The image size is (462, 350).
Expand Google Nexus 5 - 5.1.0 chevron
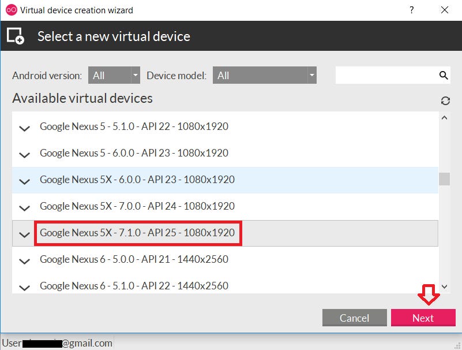[24, 128]
